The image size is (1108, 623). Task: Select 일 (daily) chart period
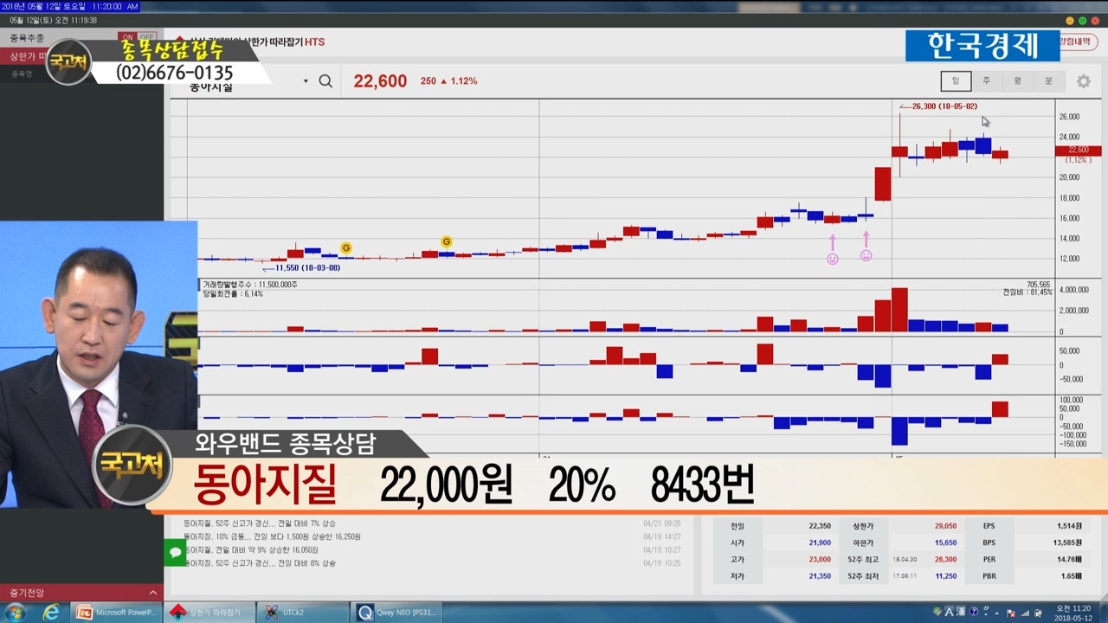click(x=956, y=81)
